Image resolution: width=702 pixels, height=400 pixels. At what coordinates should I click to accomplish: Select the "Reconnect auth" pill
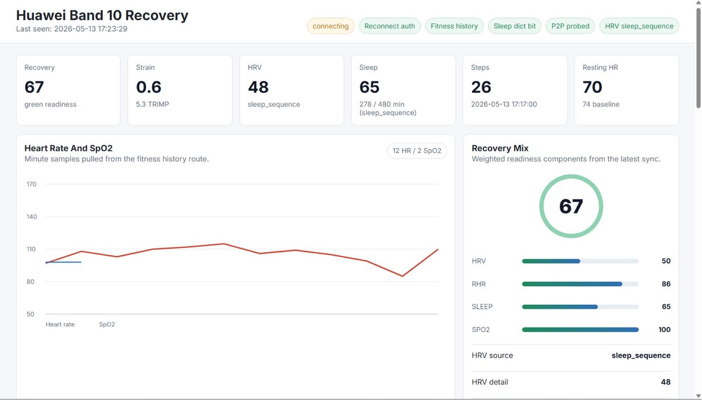(x=390, y=26)
